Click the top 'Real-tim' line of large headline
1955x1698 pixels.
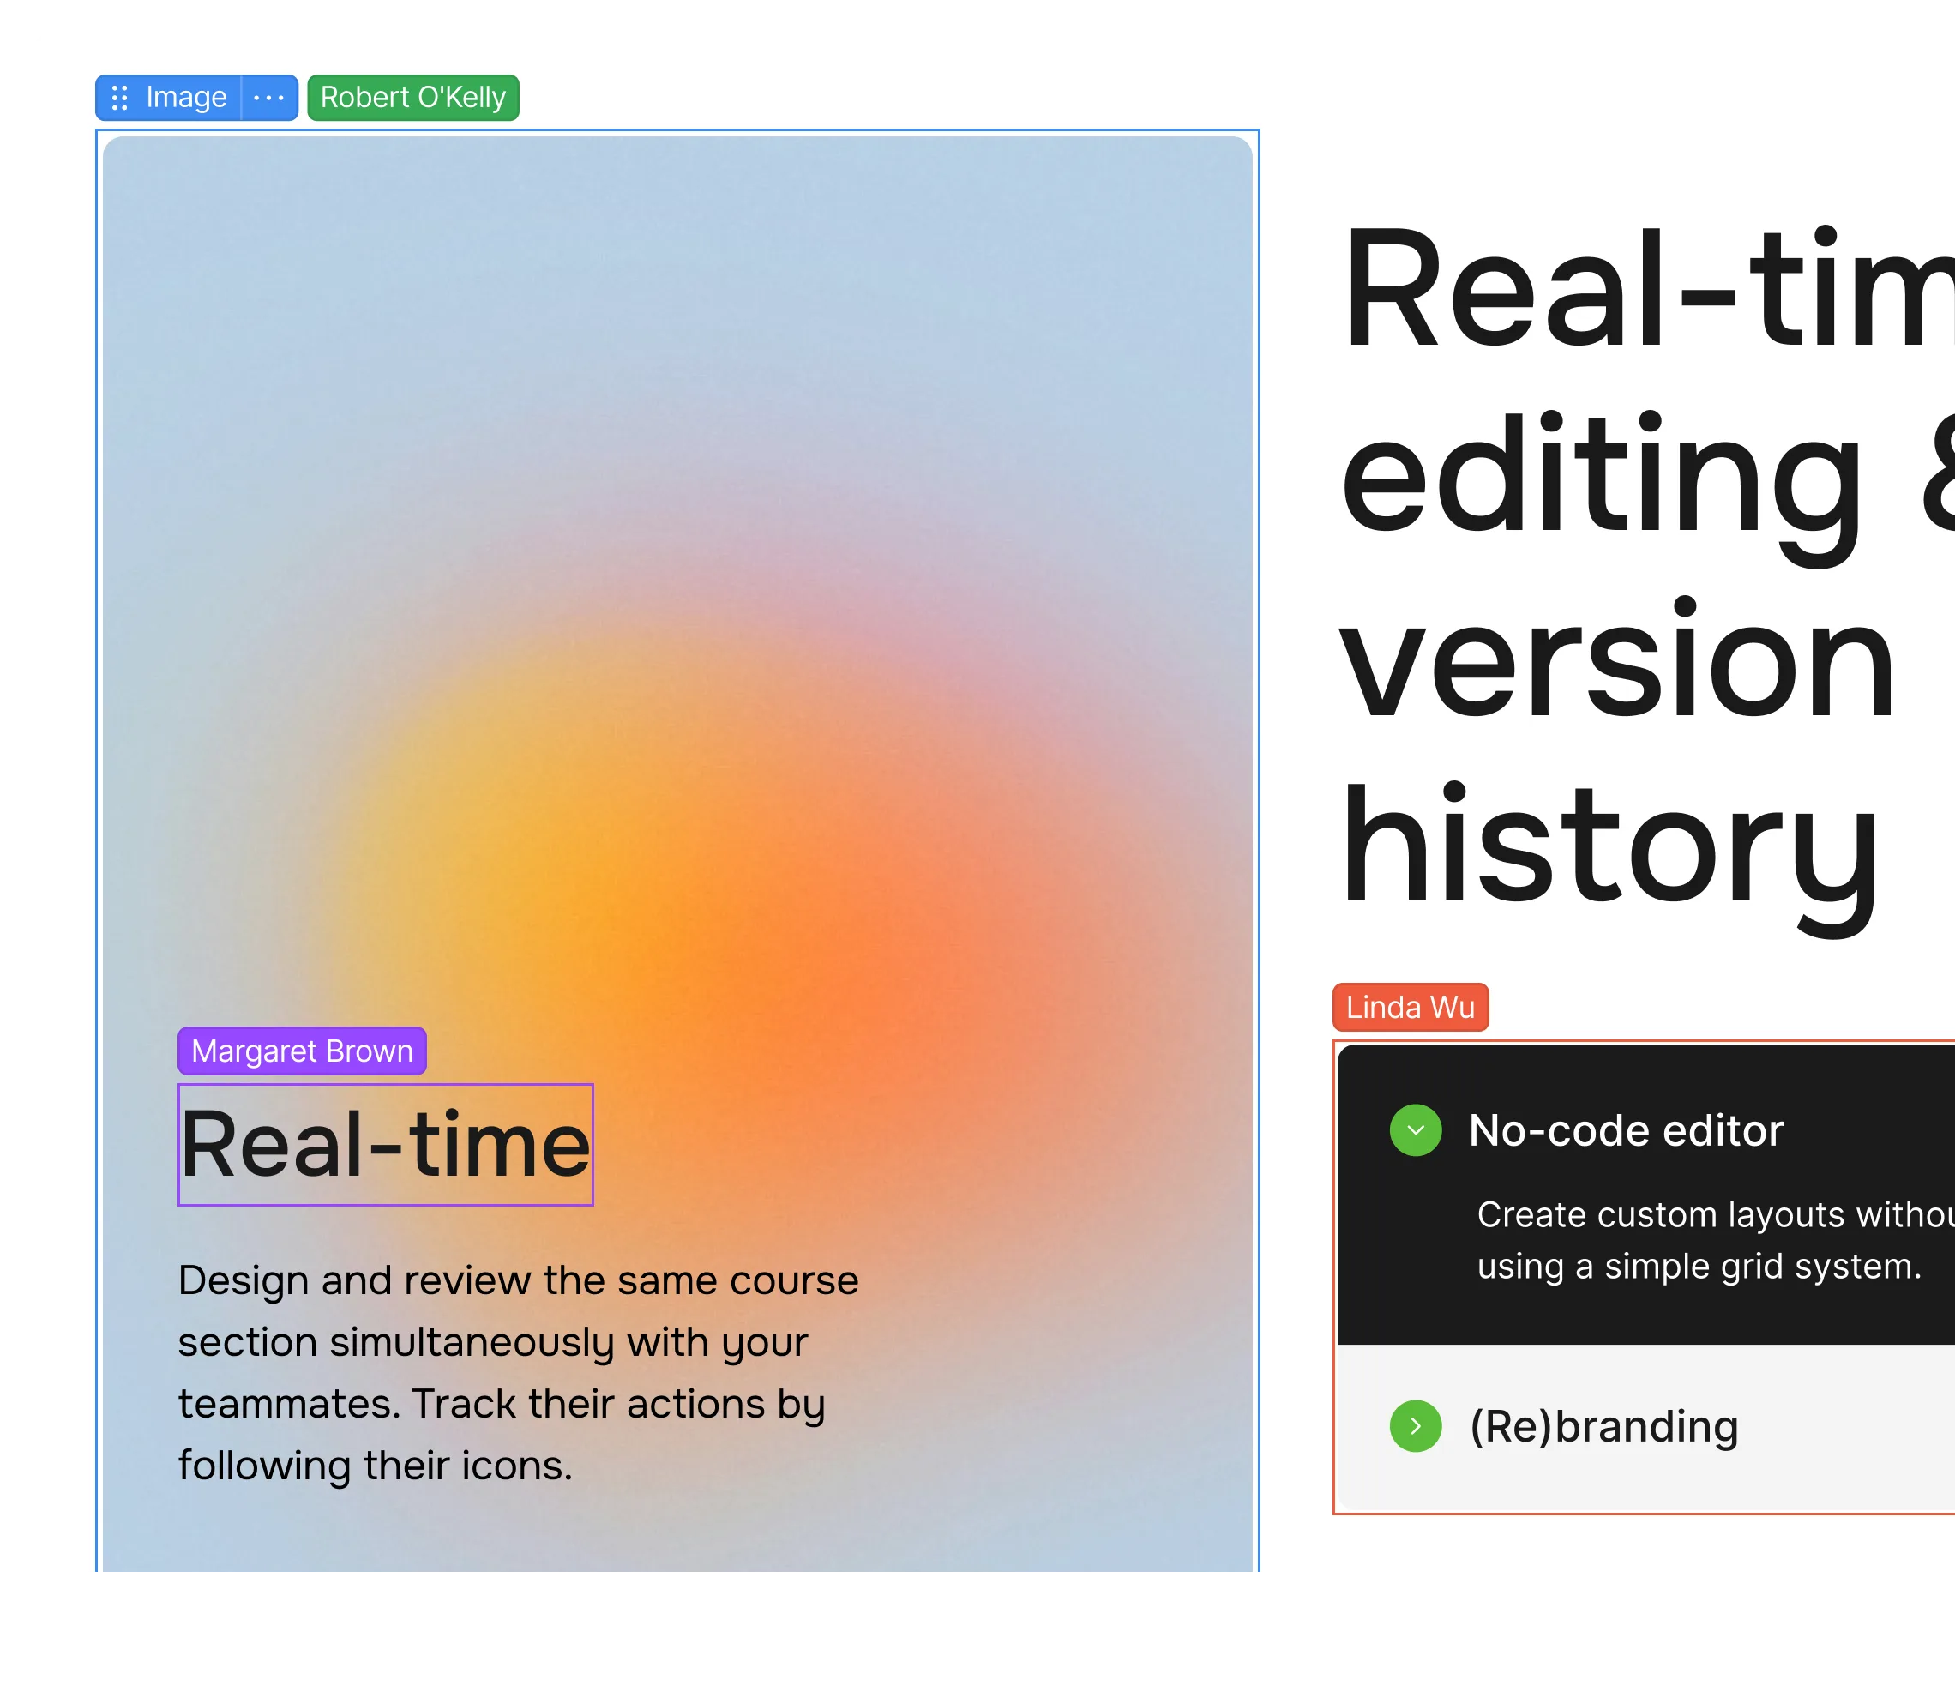point(1646,289)
